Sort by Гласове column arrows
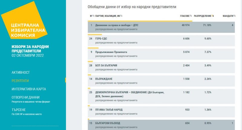The height and width of the screenshot is (130, 242). pos(191,16)
